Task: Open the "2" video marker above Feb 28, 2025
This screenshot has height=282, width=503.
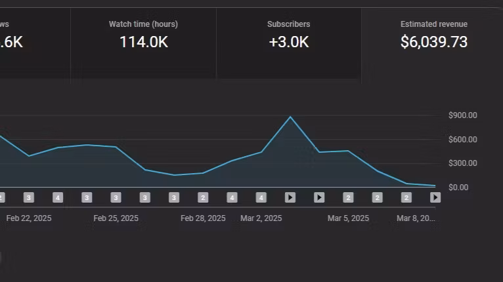Action: pos(203,197)
